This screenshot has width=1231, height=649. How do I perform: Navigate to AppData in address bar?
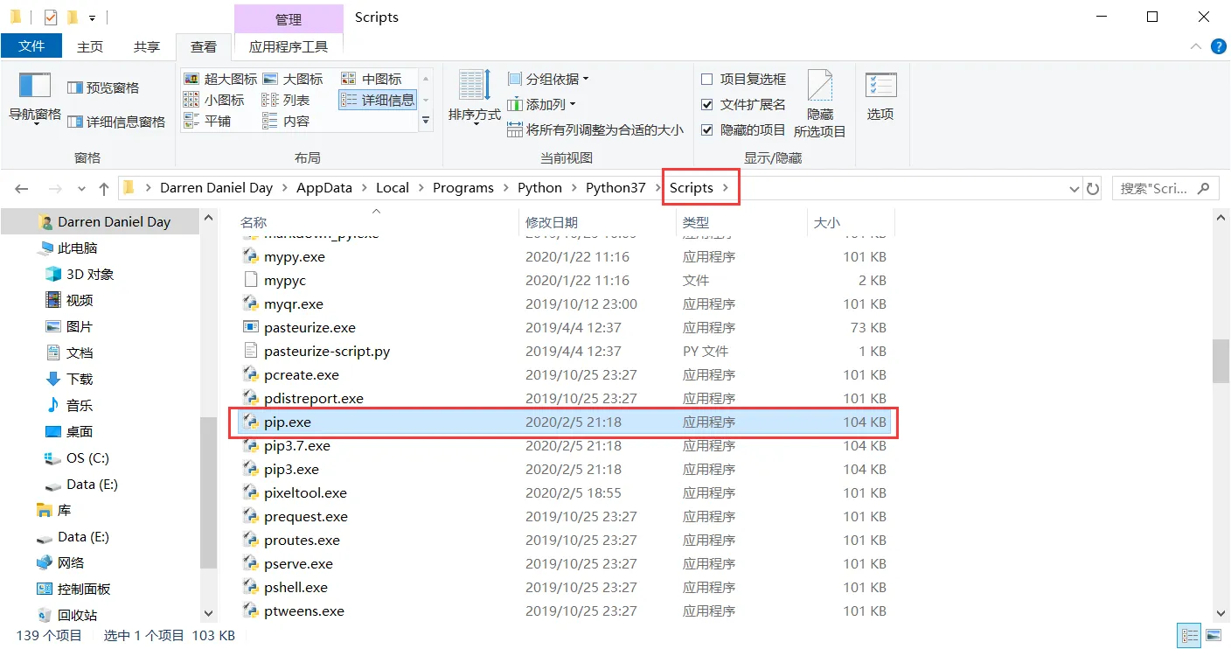tap(324, 188)
